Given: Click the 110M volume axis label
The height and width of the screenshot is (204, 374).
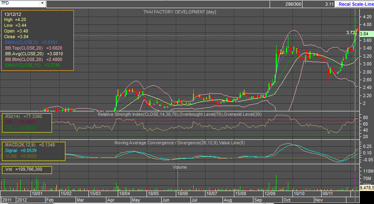Looking at the screenshot, I should pos(368,171).
